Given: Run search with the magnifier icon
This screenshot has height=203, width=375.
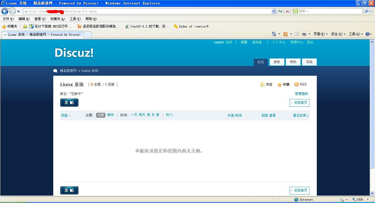Looking at the screenshot, I should [x=366, y=11].
